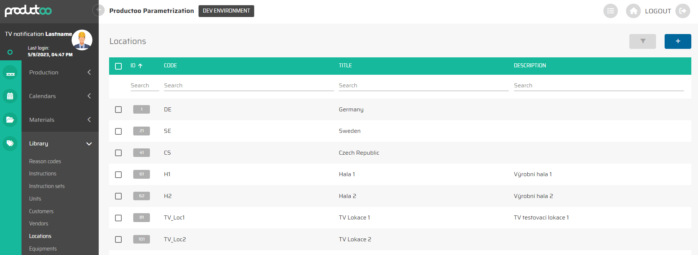The width and height of the screenshot is (698, 255).
Task: Collapse sidebar with the back arrow icon
Action: pyautogui.click(x=99, y=10)
